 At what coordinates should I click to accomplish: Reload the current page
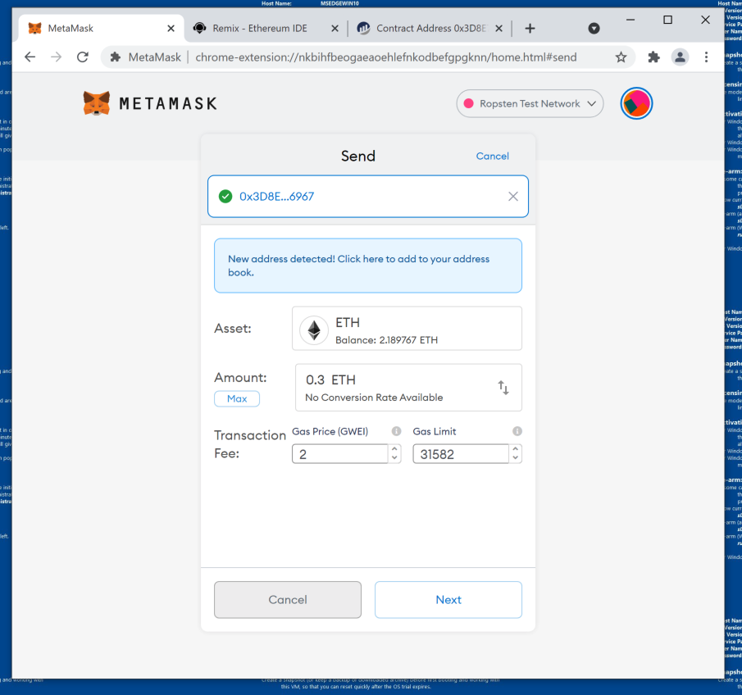[83, 57]
